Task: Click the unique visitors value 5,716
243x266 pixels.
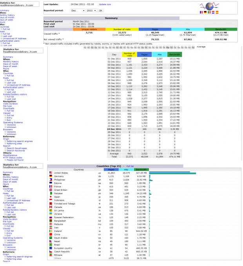Action: click(89, 33)
